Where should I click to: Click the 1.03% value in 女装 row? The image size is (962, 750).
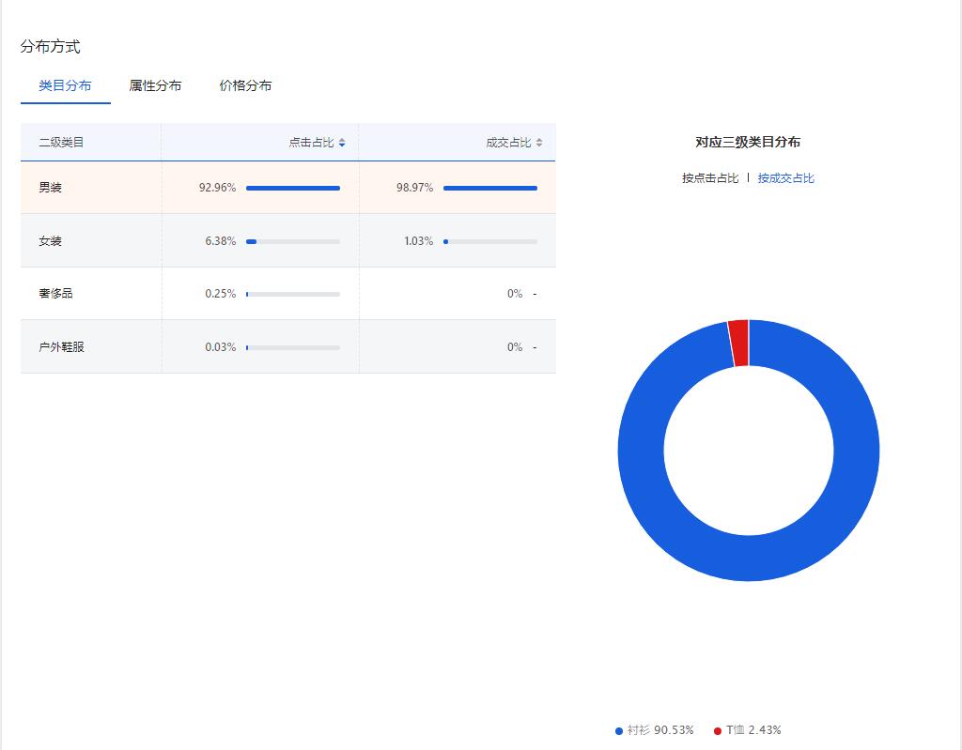[x=418, y=241]
